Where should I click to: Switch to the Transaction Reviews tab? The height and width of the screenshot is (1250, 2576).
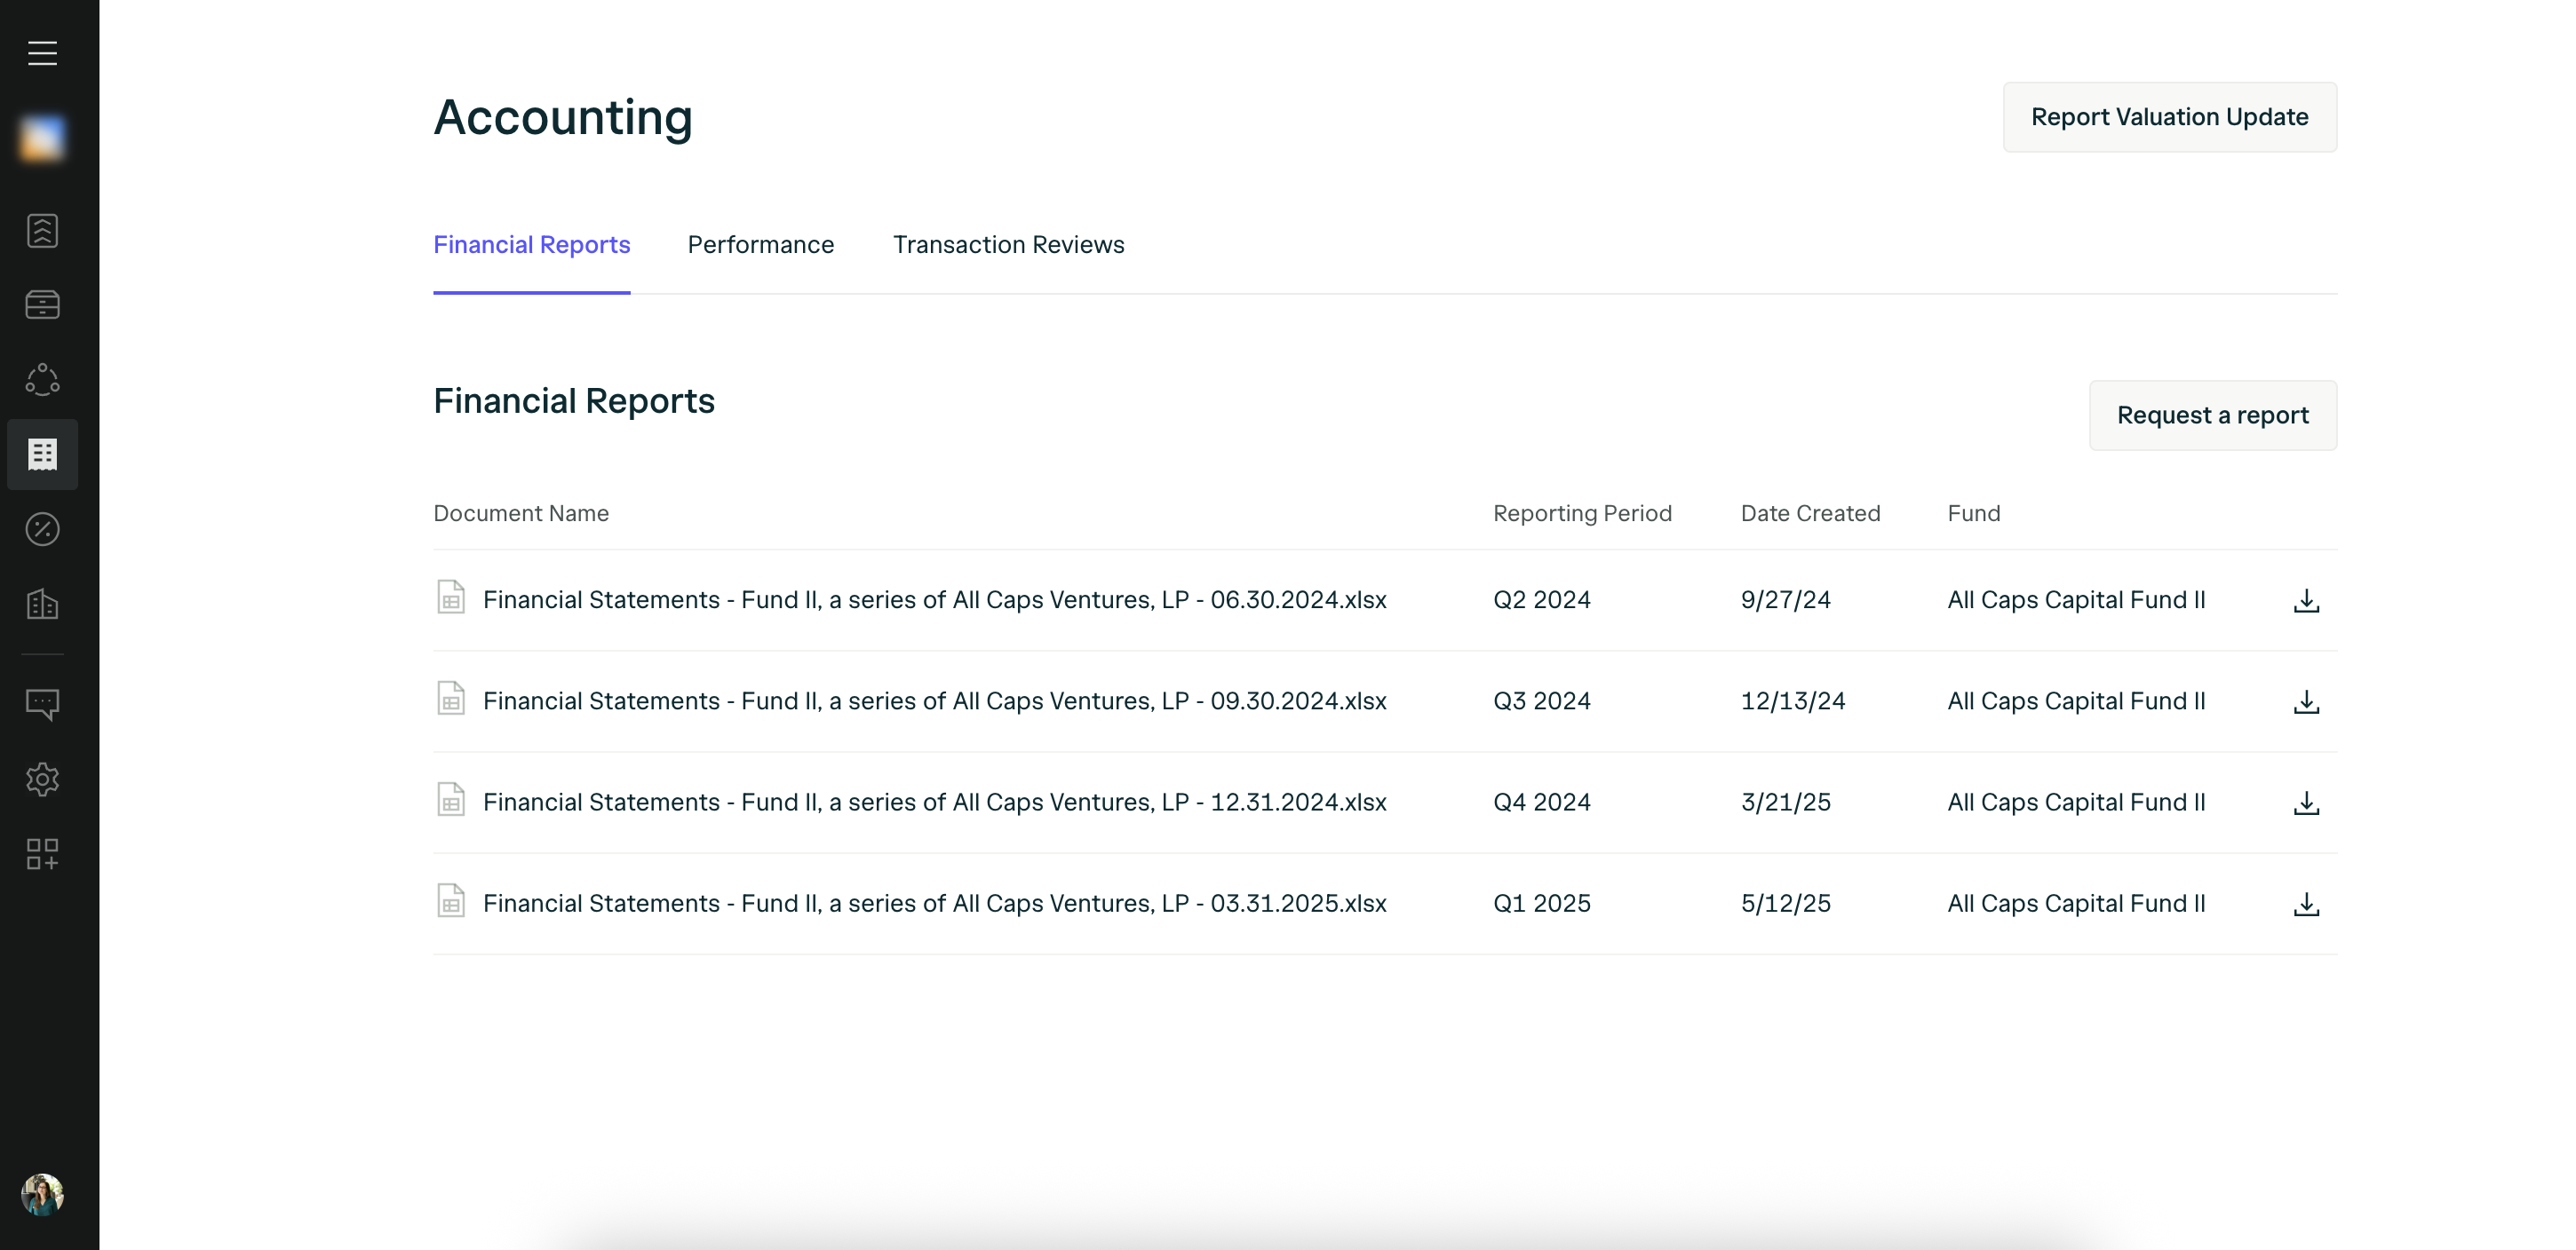coord(1008,245)
